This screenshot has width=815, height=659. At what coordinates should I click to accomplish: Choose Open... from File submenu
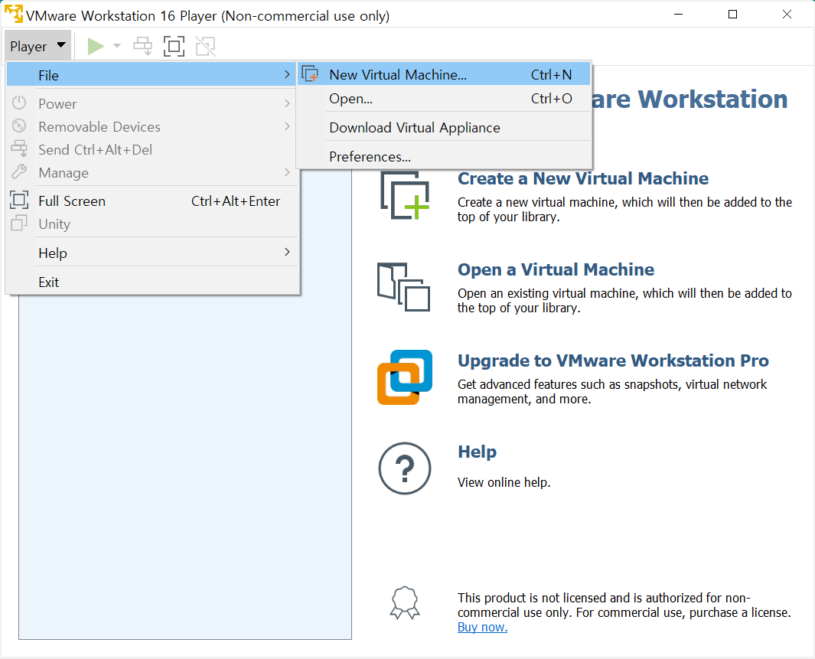click(x=444, y=99)
